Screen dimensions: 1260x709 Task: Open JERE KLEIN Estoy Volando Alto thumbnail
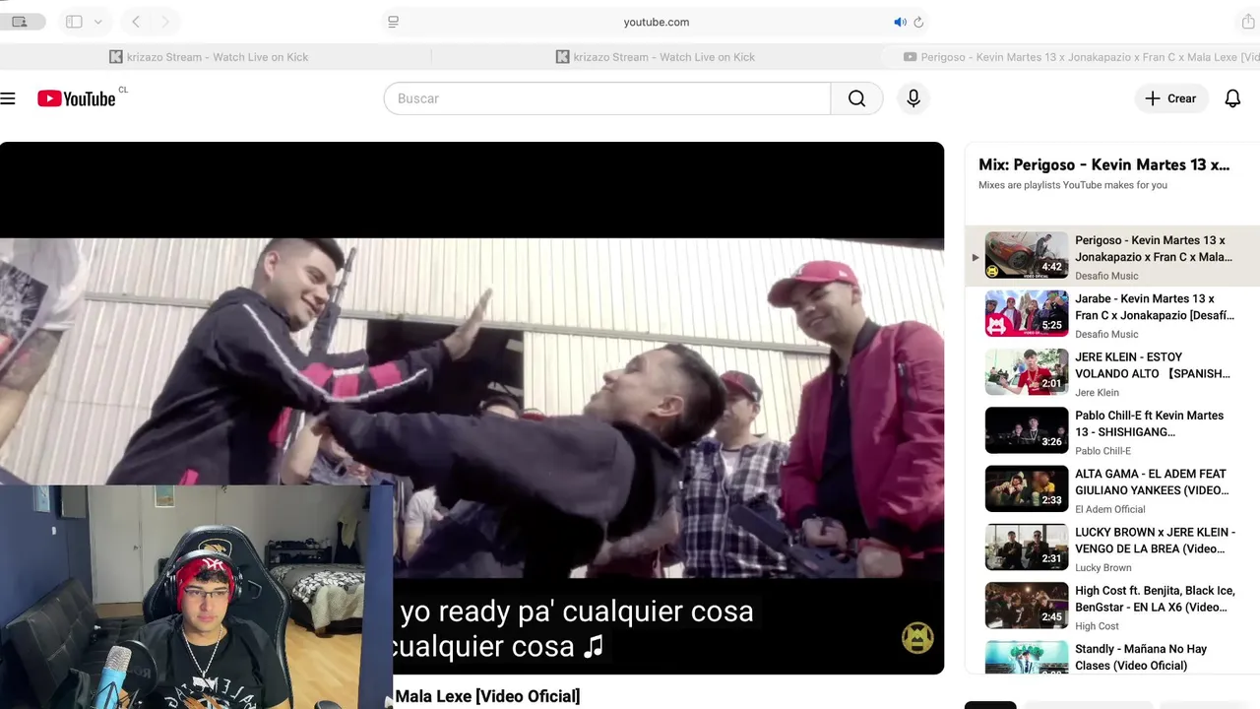(1027, 371)
